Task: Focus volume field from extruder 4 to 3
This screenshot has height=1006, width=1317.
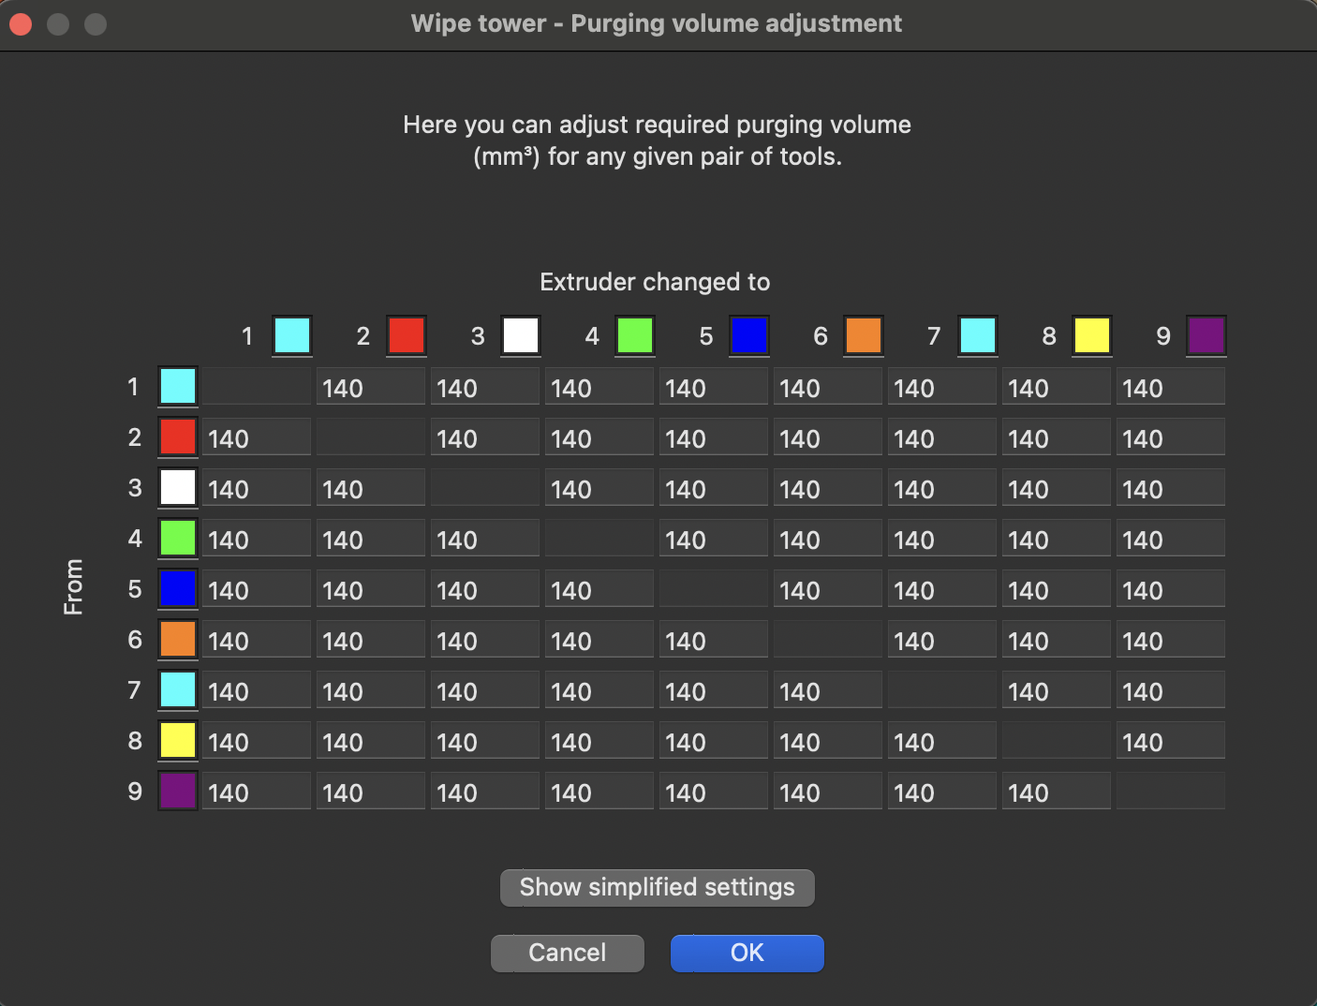Action: click(x=485, y=539)
